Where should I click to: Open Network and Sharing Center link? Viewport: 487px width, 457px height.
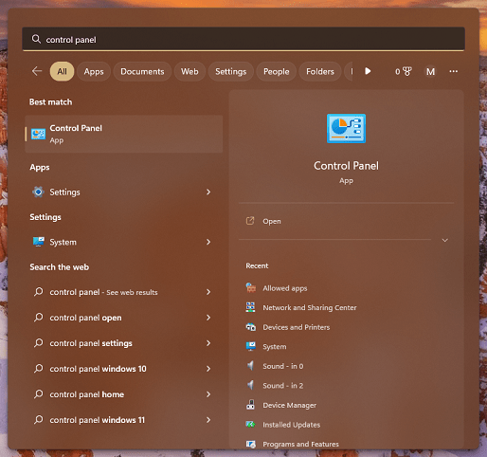310,307
